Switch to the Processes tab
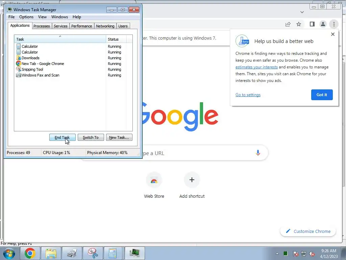 (x=42, y=26)
